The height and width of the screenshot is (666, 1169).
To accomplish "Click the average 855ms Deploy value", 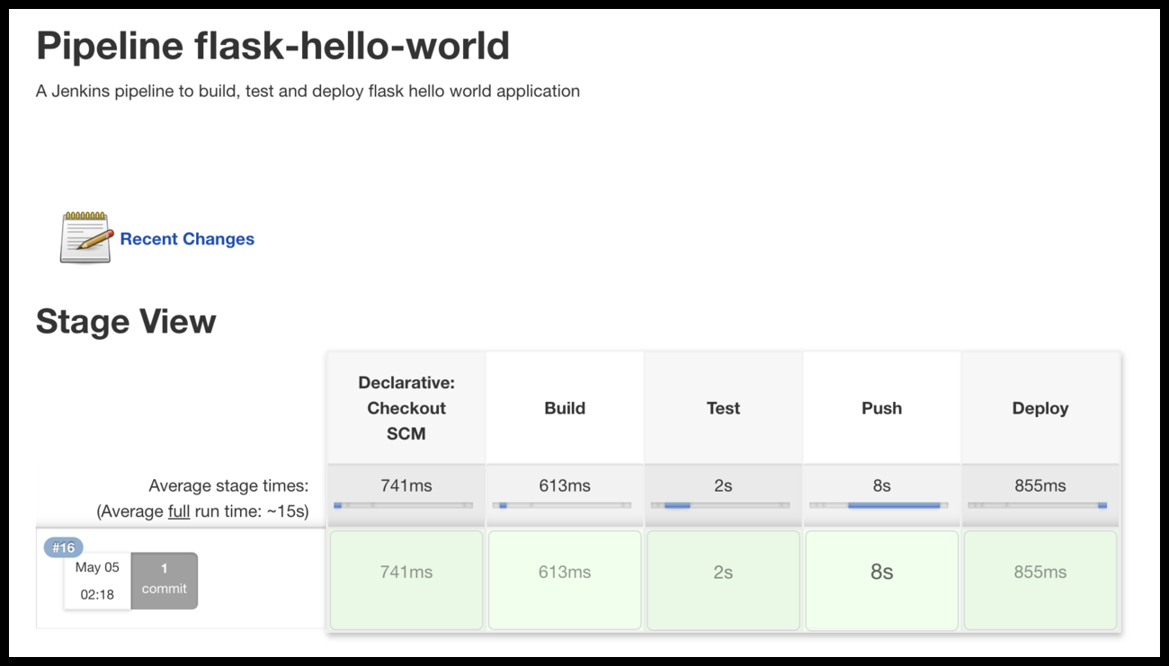I will tap(1040, 485).
